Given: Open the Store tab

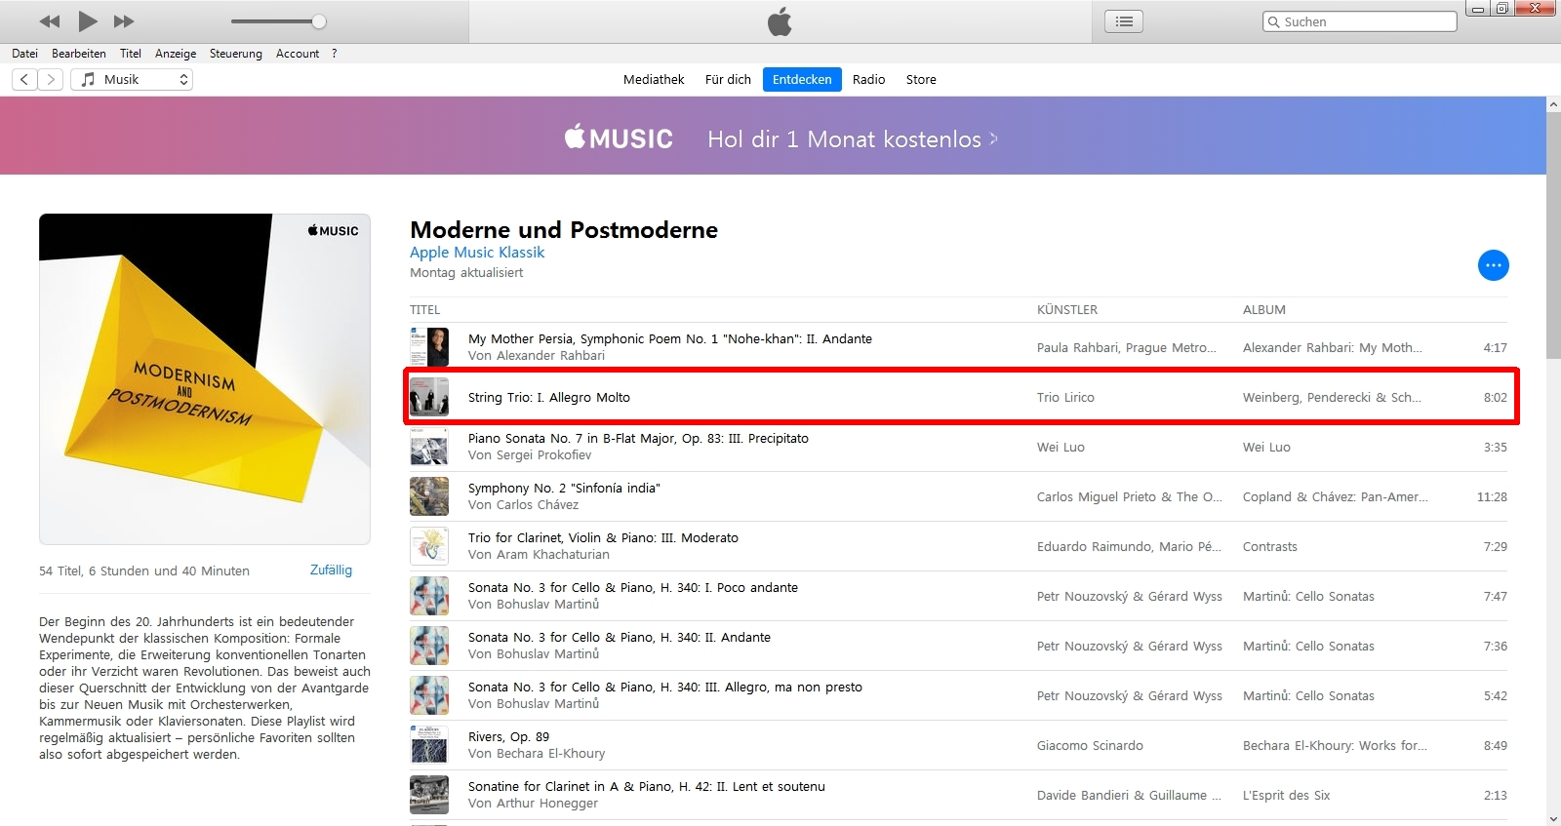Looking at the screenshot, I should pyautogui.click(x=920, y=80).
